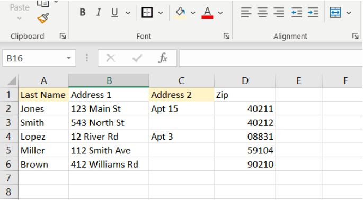Select cell 'Apt 3'
The image size is (363, 200).
click(181, 136)
